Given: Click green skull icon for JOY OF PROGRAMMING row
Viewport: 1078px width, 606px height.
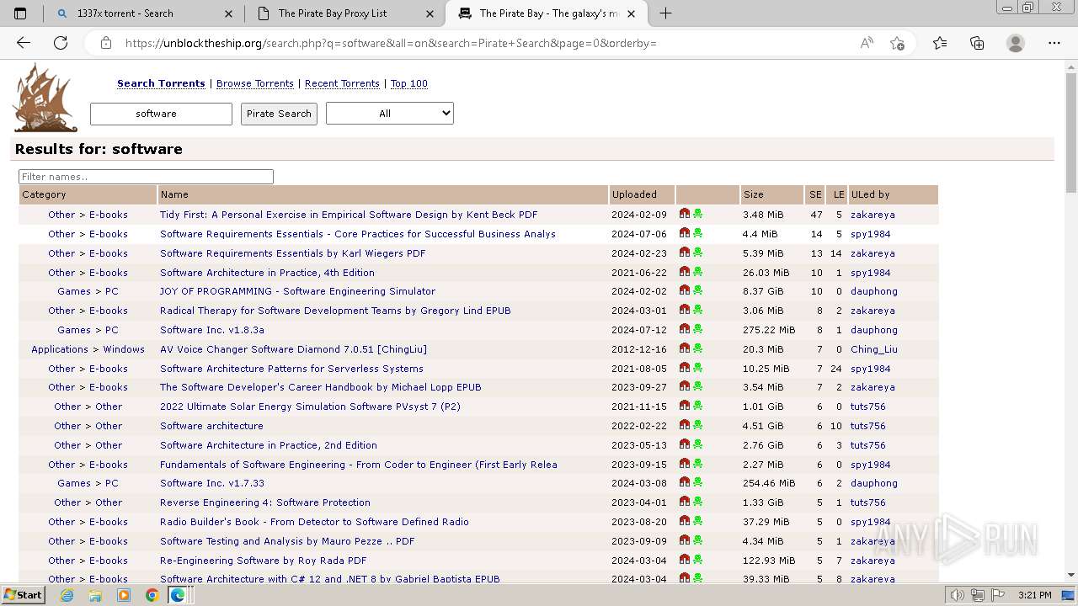Looking at the screenshot, I should click(x=697, y=290).
